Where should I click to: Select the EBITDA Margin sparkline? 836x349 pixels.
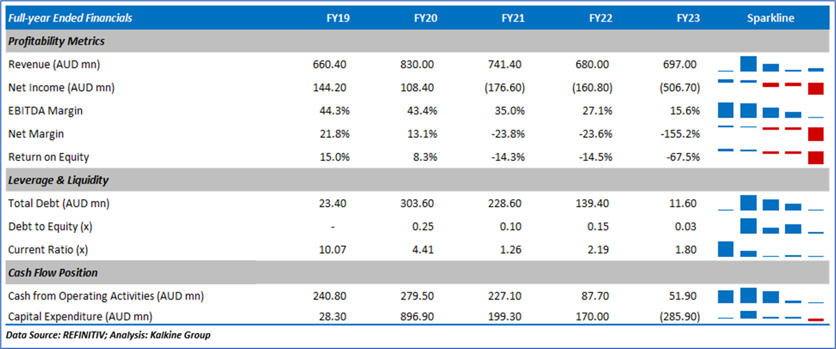771,111
